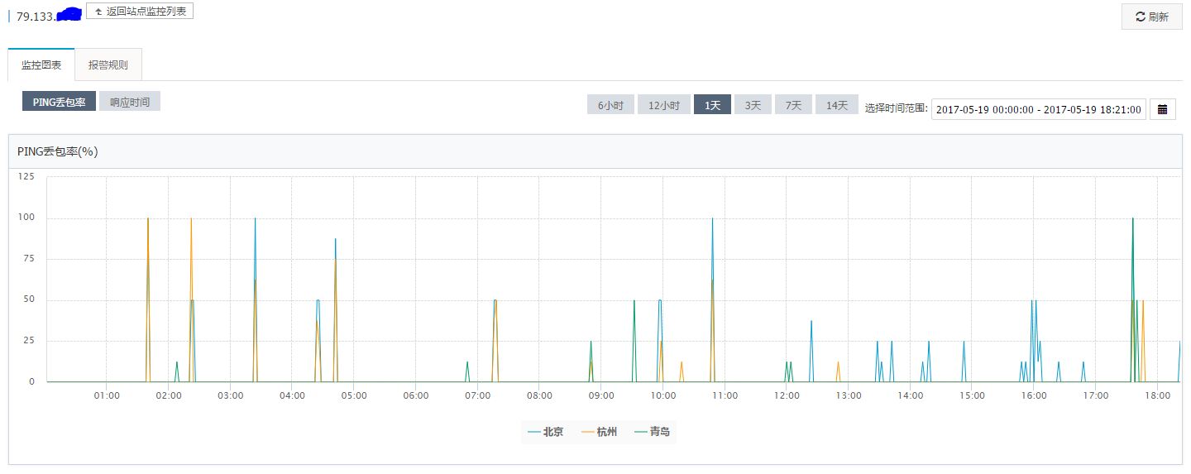Click the calendar icon beside date range
This screenshot has height=474, width=1191.
(1162, 109)
